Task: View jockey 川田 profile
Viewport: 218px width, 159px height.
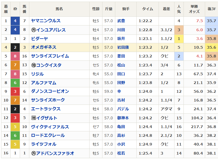Action: coord(121,30)
